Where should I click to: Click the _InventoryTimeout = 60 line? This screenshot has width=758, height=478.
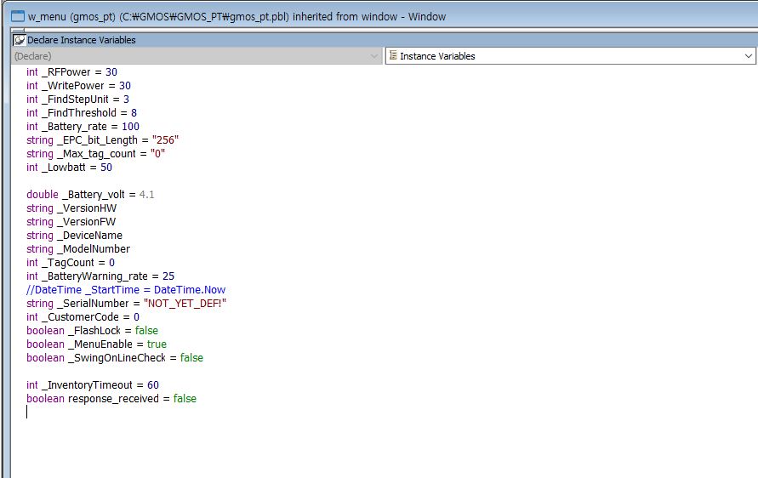point(93,385)
